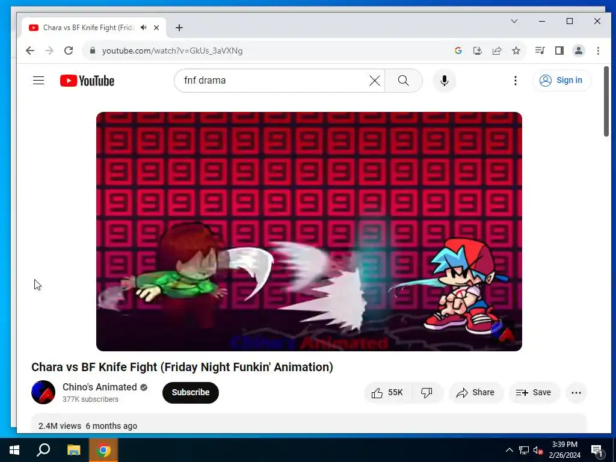
Task: Open a new tab with plus button
Action: pyautogui.click(x=179, y=28)
